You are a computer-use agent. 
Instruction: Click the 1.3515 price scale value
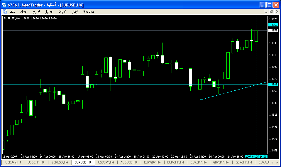[273, 115]
